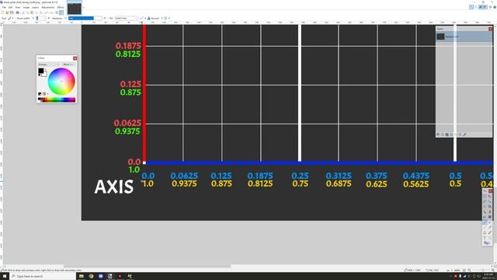Click the Undo toolbar icon
This screenshot has height=280, width=497.
46,12
